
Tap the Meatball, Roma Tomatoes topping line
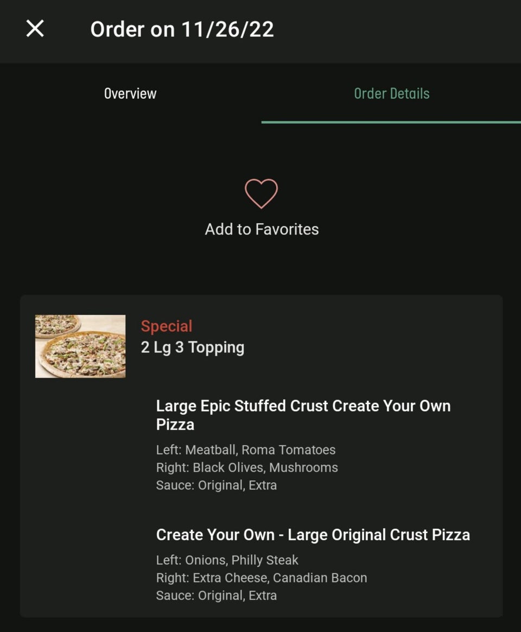(x=246, y=450)
